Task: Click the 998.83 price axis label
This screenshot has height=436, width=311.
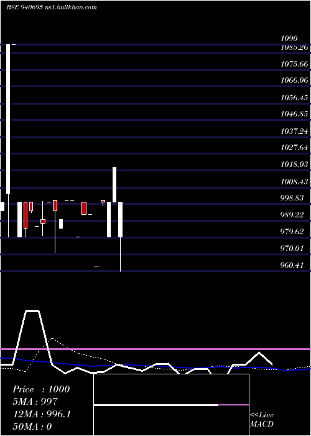Action: click(x=292, y=197)
